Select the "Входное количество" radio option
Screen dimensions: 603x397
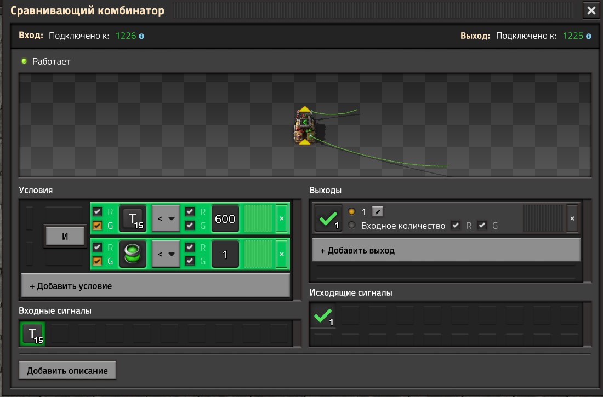[x=351, y=226]
